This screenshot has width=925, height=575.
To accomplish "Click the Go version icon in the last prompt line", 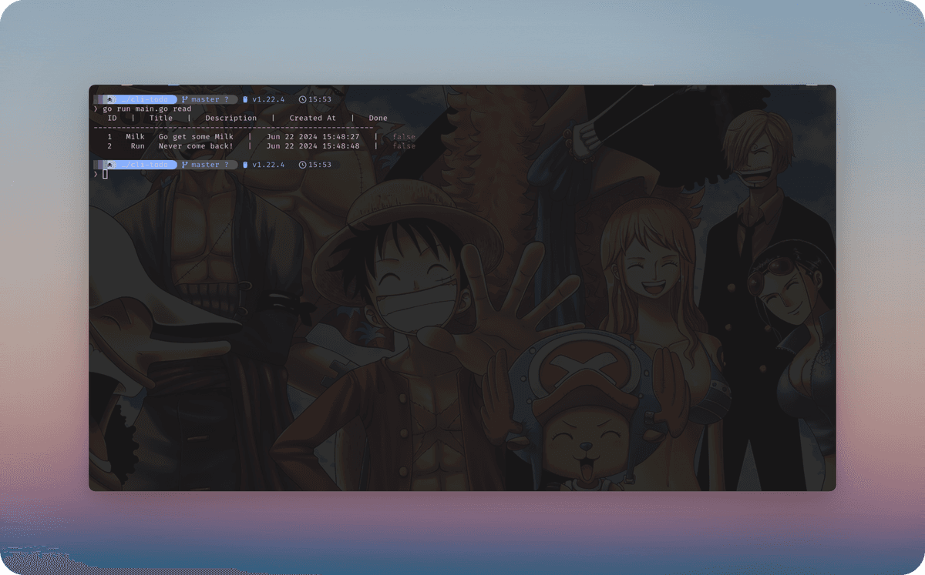I will pyautogui.click(x=245, y=165).
